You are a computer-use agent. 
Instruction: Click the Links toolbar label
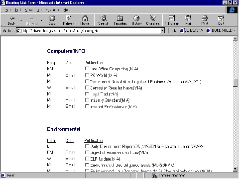coord(174,31)
